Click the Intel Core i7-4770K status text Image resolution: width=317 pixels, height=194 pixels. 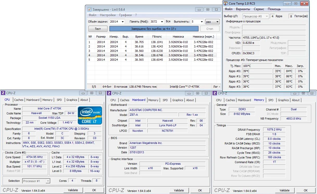point(185,87)
